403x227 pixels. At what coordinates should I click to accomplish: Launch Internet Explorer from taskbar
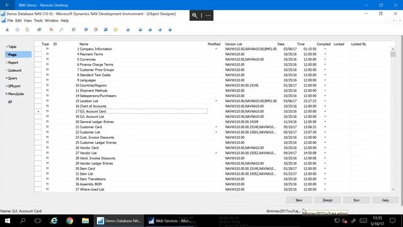click(x=54, y=221)
